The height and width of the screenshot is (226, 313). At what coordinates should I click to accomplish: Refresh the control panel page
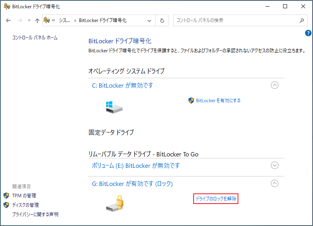tap(162, 20)
